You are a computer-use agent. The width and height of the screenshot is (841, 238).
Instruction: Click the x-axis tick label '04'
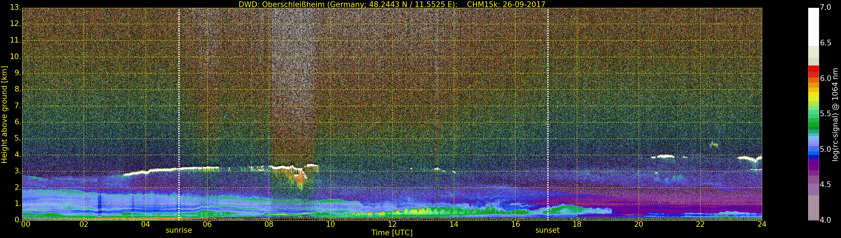click(x=145, y=224)
